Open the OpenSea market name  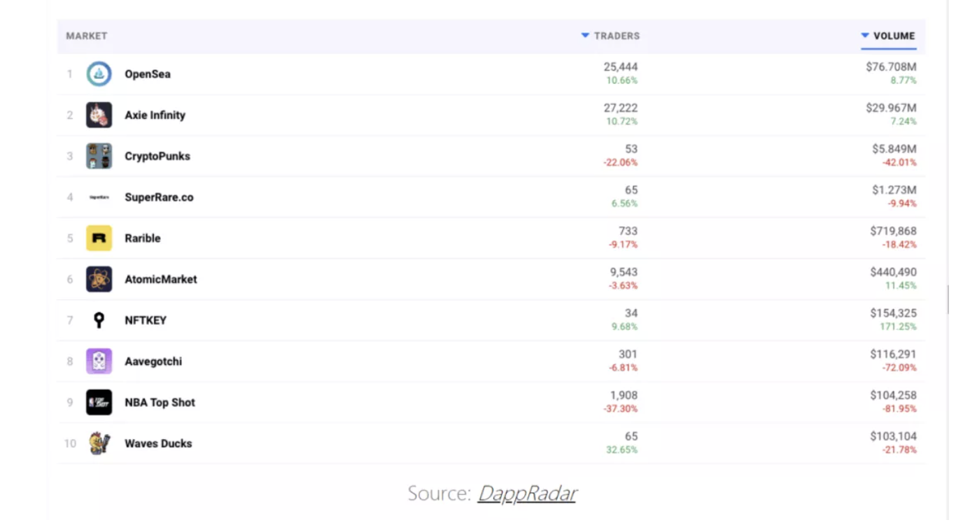coord(148,74)
